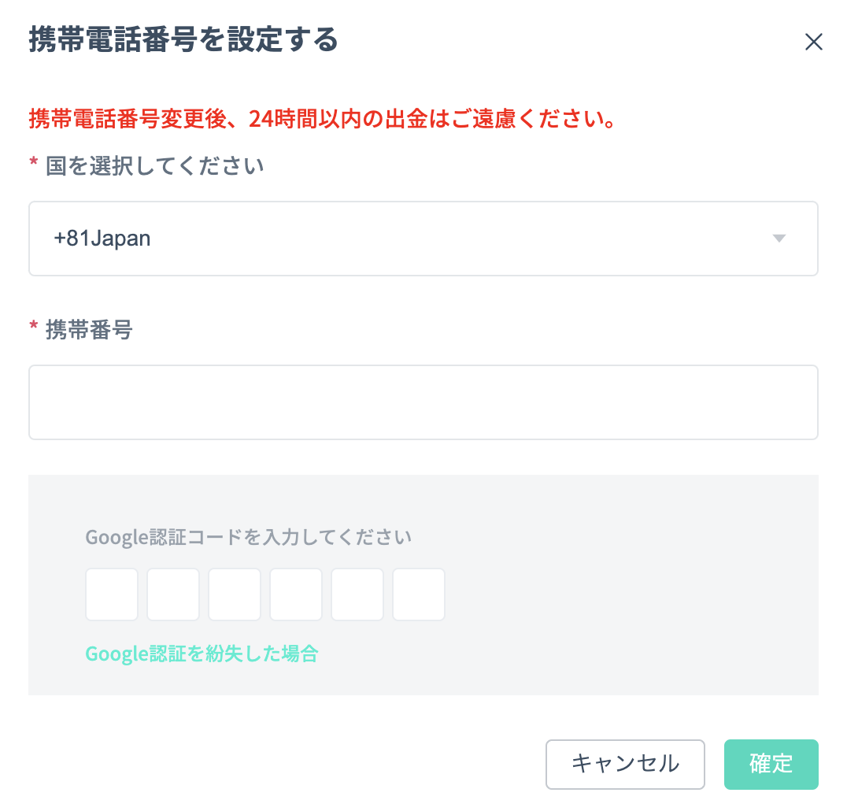Select the second Google code digit box
This screenshot has width=847, height=800.
[x=173, y=594]
